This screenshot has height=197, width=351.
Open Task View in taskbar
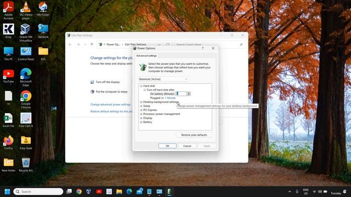point(69,192)
